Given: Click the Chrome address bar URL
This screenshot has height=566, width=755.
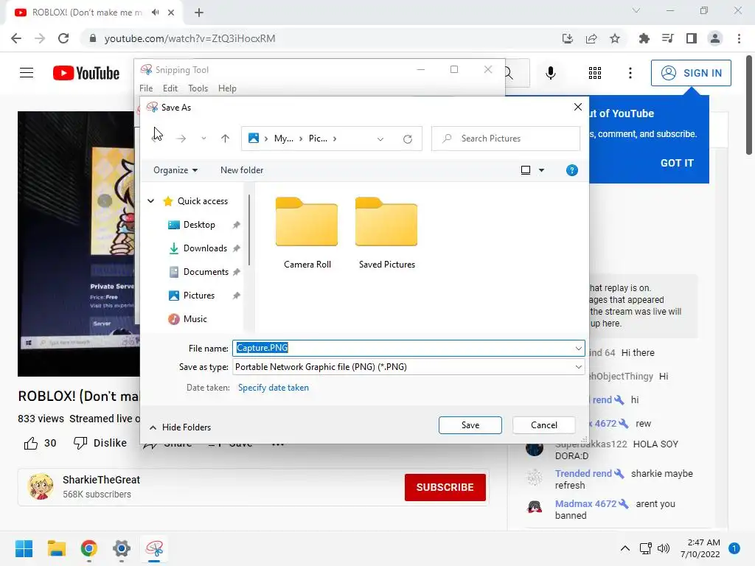Looking at the screenshot, I should point(189,38).
